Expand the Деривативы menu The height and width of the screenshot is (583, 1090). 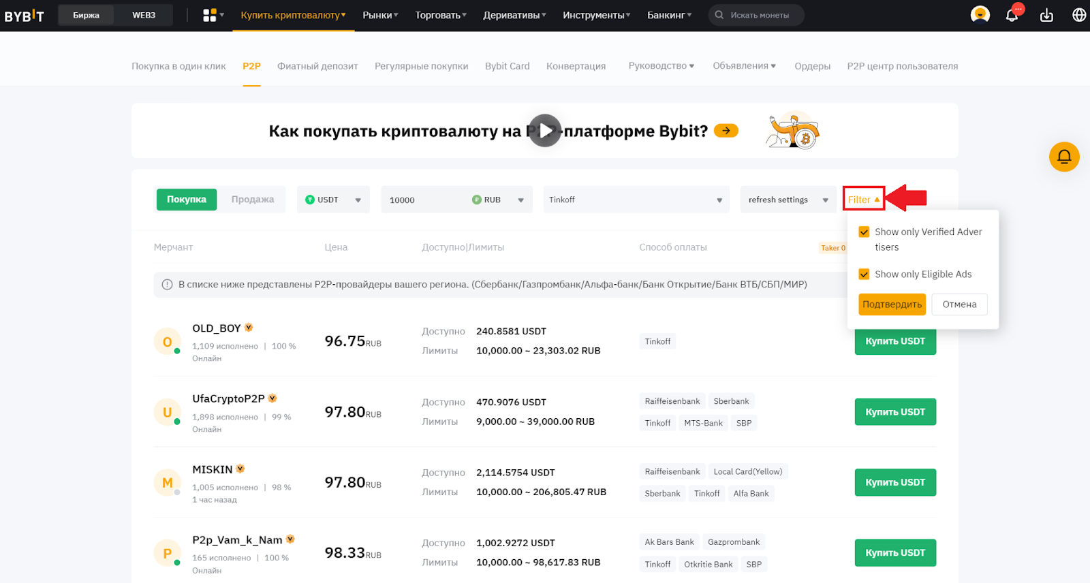515,15
